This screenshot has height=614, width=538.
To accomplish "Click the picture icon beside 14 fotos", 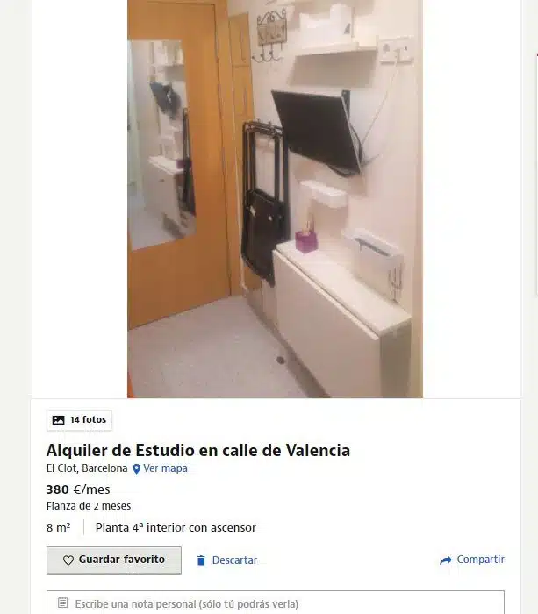I will 59,420.
